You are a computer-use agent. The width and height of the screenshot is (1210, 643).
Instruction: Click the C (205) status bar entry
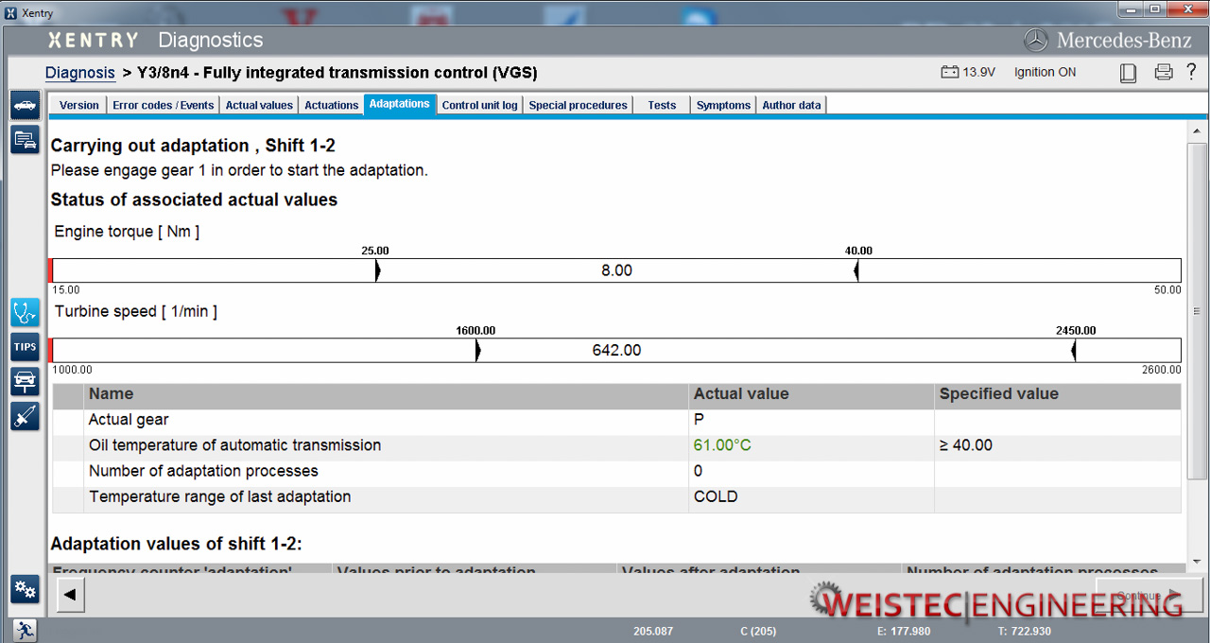[x=758, y=631]
